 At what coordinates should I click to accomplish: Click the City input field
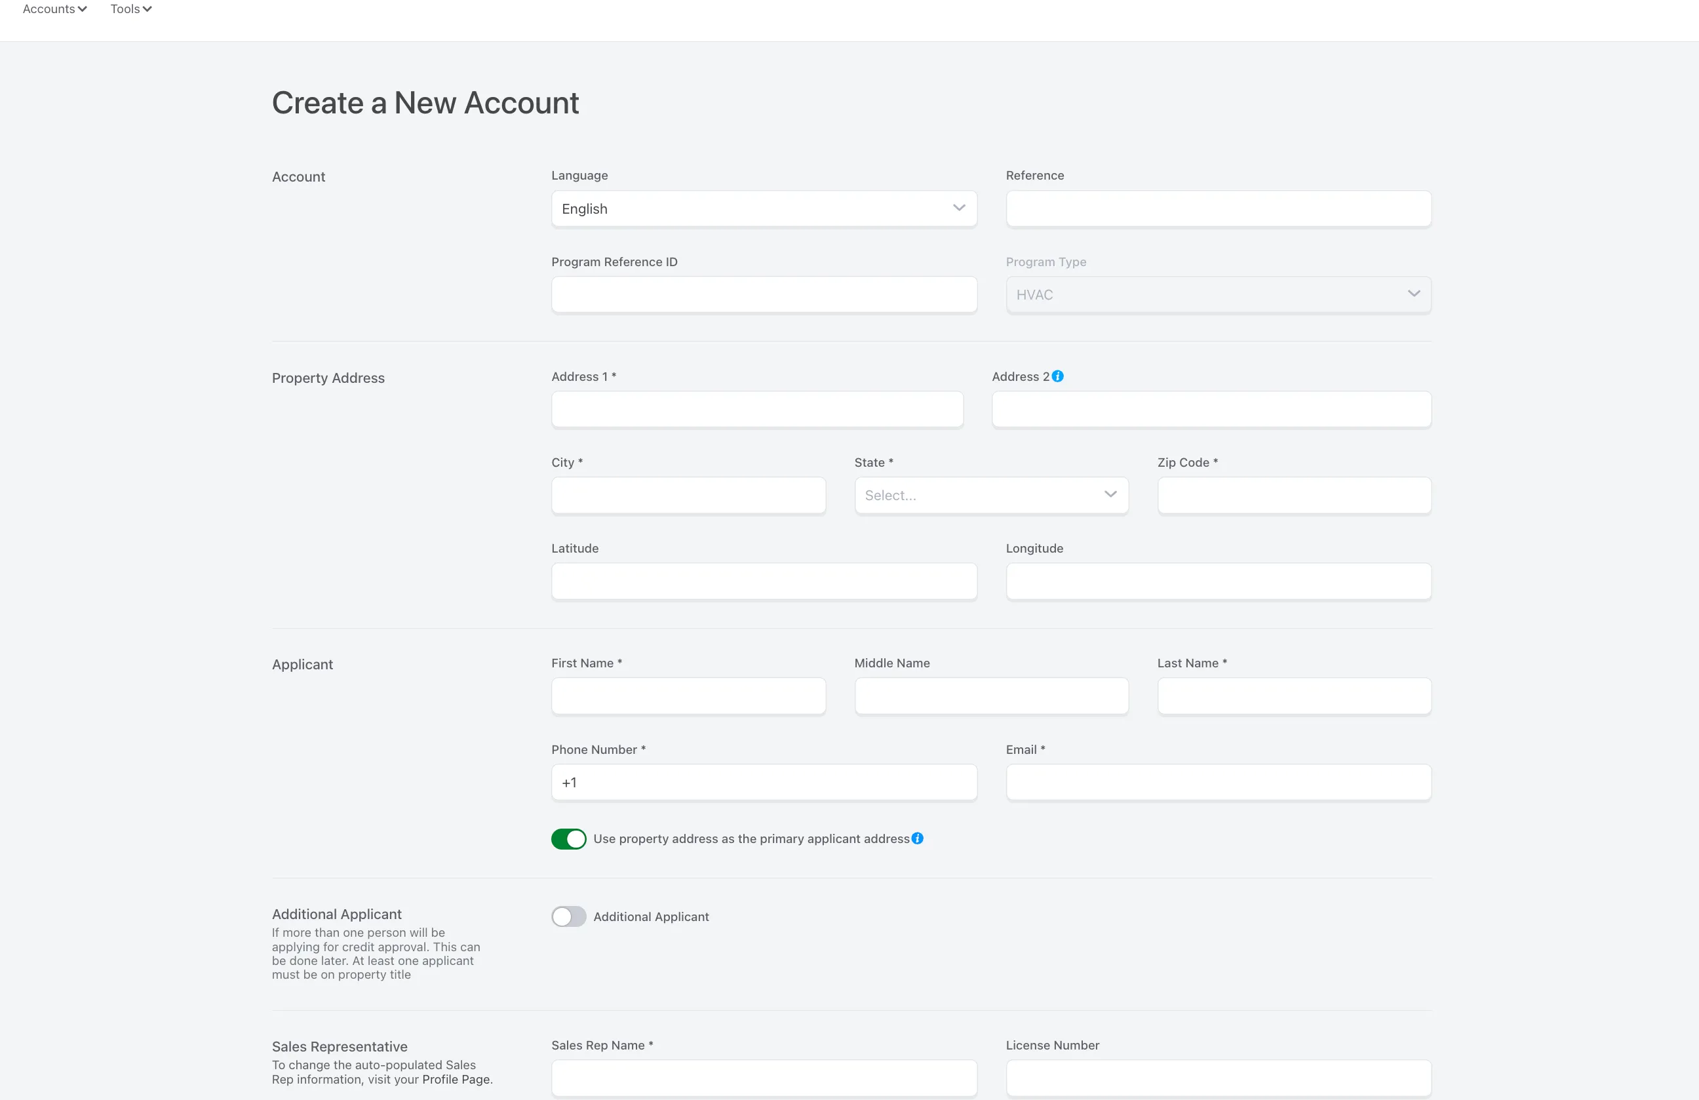click(688, 496)
